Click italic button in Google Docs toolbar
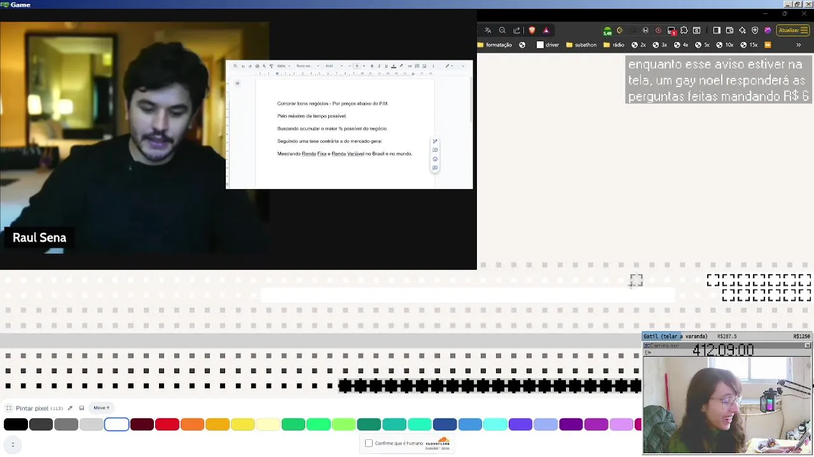 pos(379,66)
